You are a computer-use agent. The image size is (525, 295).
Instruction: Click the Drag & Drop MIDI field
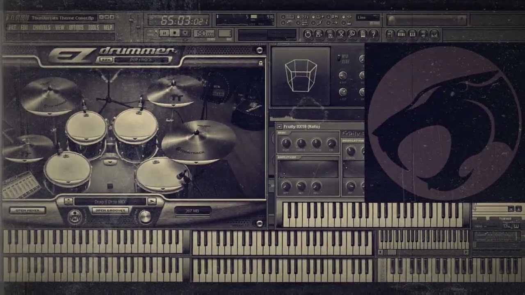(110, 201)
